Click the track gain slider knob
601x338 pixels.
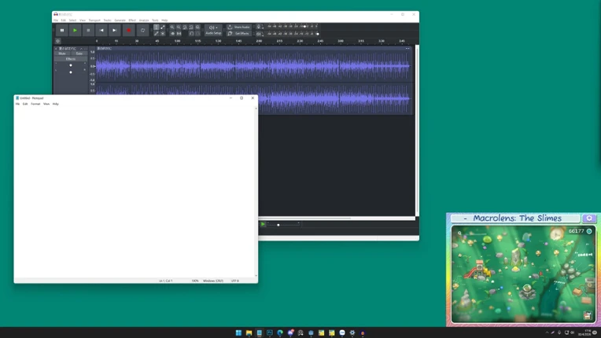[71, 65]
